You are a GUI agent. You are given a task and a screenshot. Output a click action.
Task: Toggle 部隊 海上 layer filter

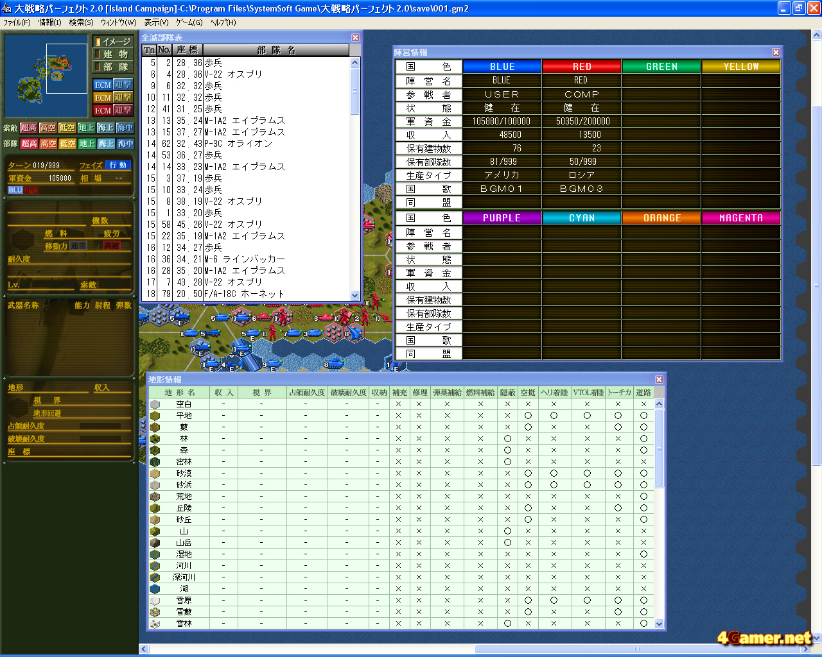106,144
